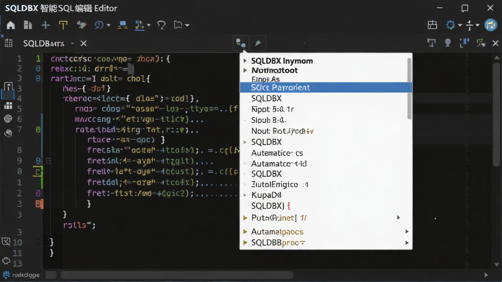Screen dimensions: 502x282
Task: Click the editor's vertical scrollbar up arrow
Action: point(497,58)
